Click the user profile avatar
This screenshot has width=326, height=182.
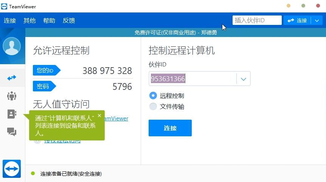pos(12,46)
